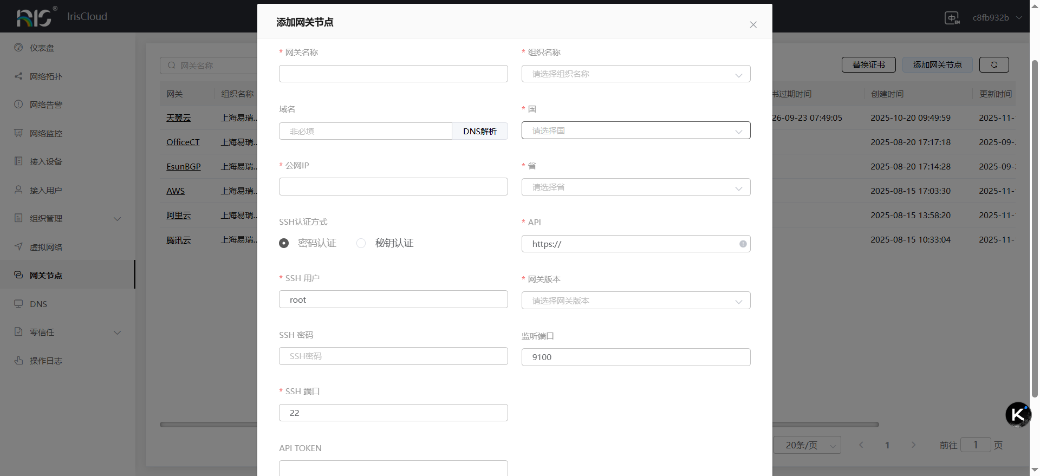
Task: Click the DNS解析 button
Action: (479, 131)
